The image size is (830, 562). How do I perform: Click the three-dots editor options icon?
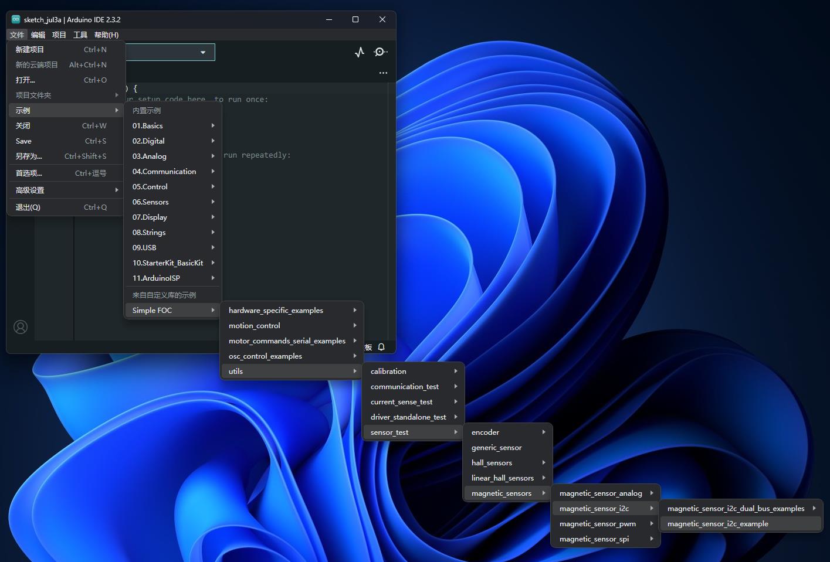(383, 73)
